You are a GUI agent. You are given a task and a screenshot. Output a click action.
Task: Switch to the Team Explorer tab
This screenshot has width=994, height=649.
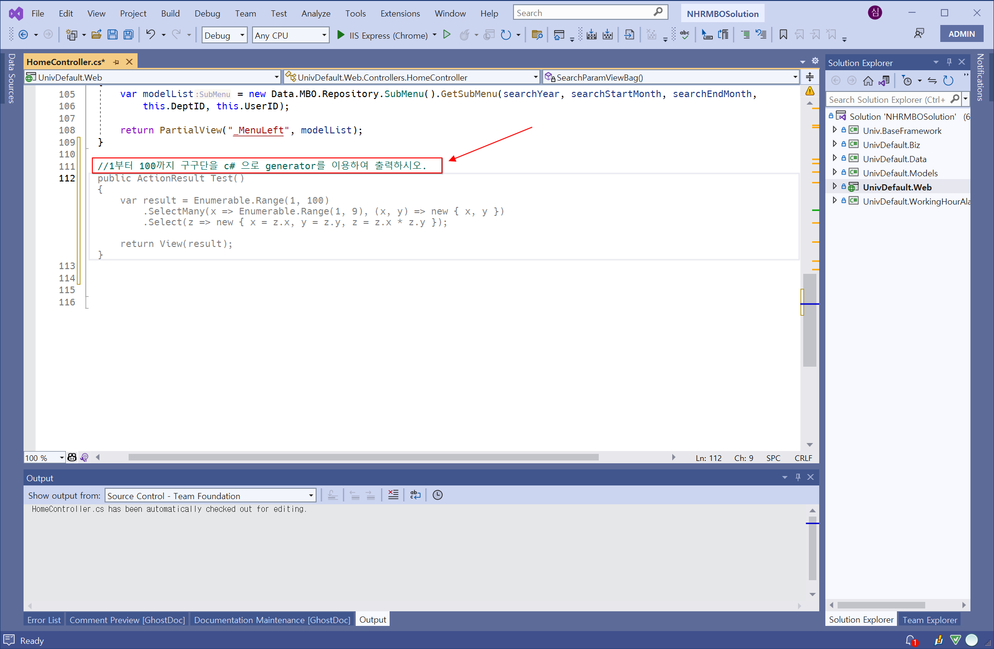click(x=929, y=620)
